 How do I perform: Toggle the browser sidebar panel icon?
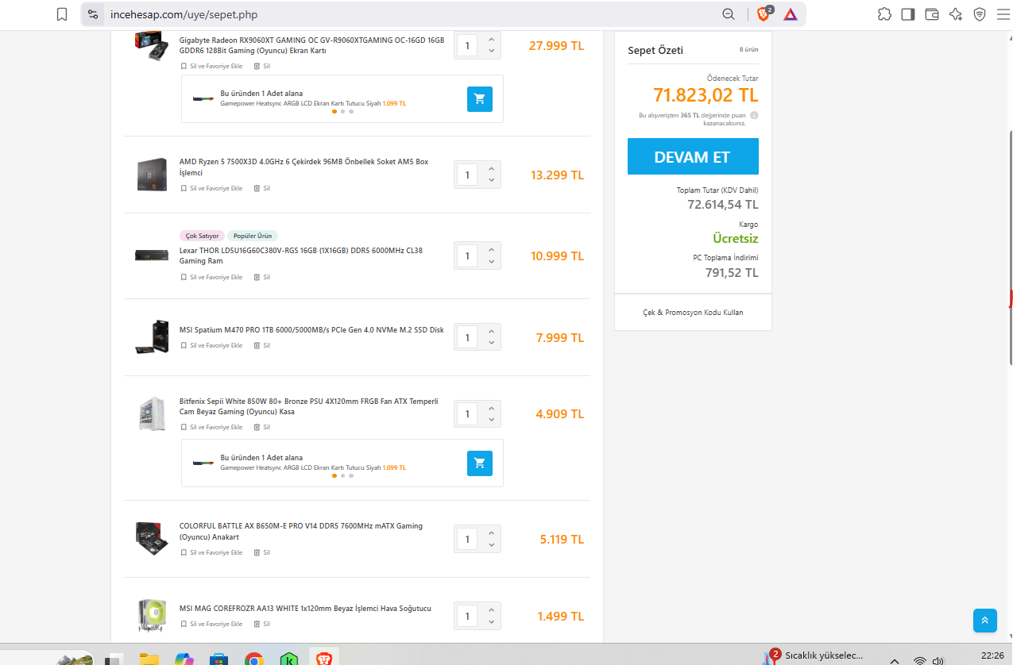point(908,14)
